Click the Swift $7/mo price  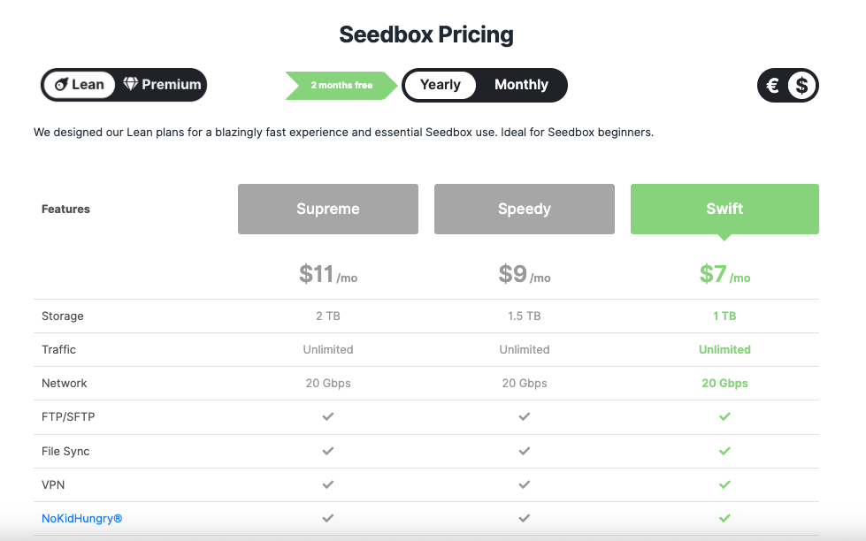[x=724, y=274]
